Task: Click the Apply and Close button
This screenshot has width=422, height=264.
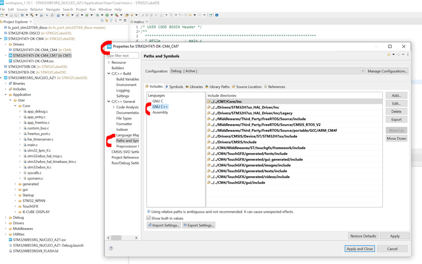Action: pyautogui.click(x=359, y=249)
